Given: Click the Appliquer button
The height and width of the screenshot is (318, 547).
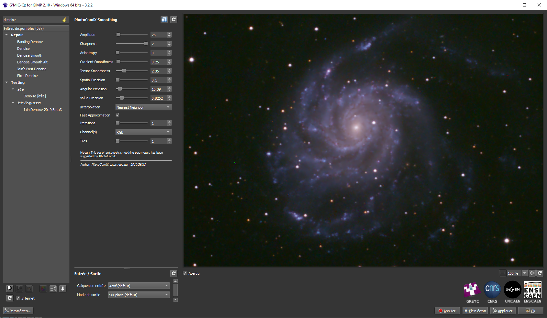Looking at the screenshot, I should point(503,311).
